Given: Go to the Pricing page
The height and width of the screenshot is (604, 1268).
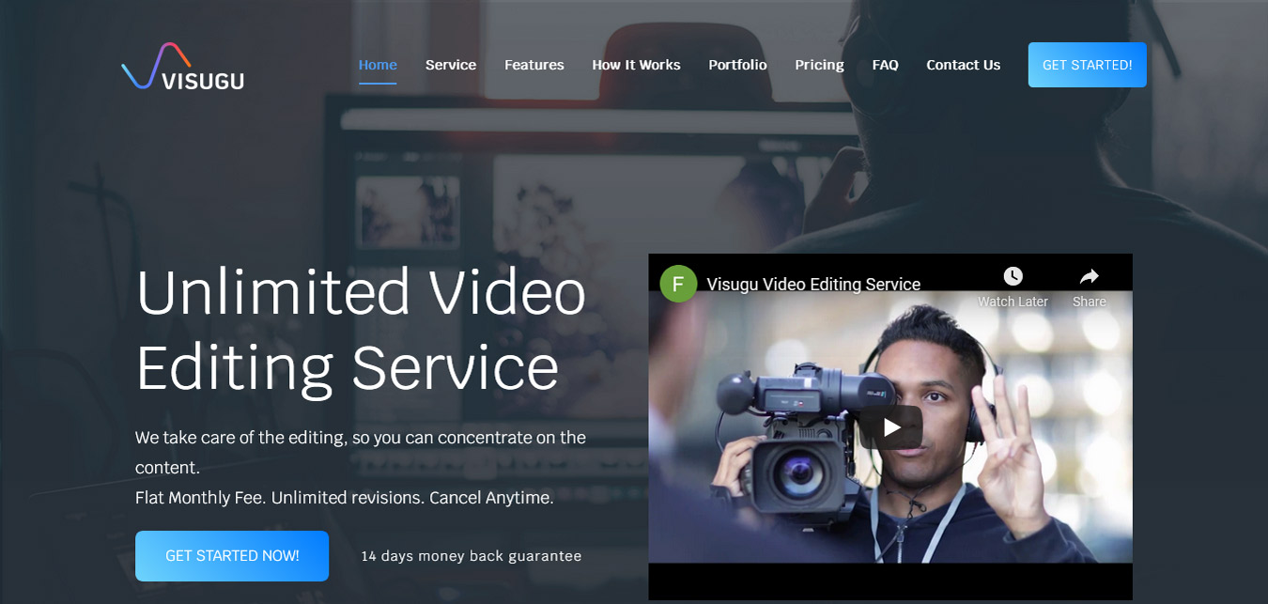Looking at the screenshot, I should [x=819, y=65].
